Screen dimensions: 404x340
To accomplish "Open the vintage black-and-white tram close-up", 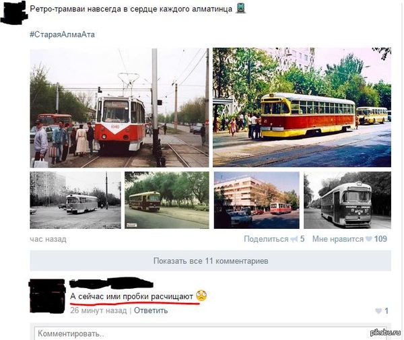I will pyautogui.click(x=347, y=200).
